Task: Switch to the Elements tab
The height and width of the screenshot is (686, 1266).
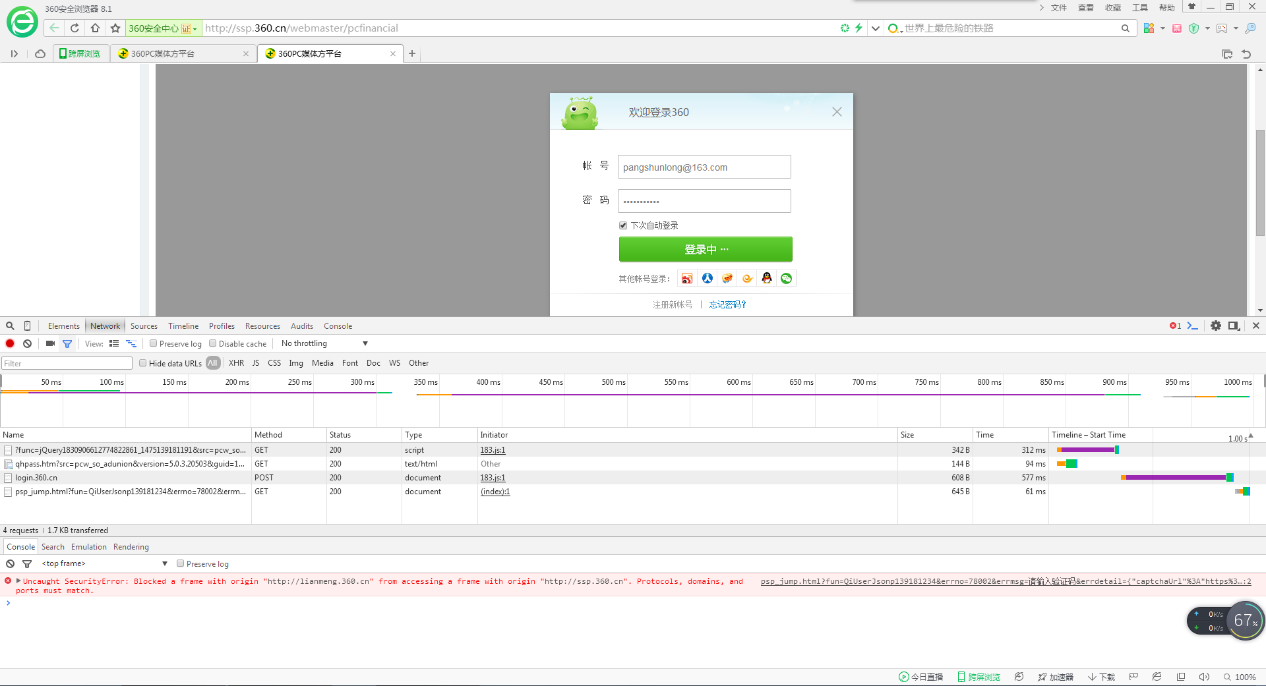Action: click(x=63, y=326)
